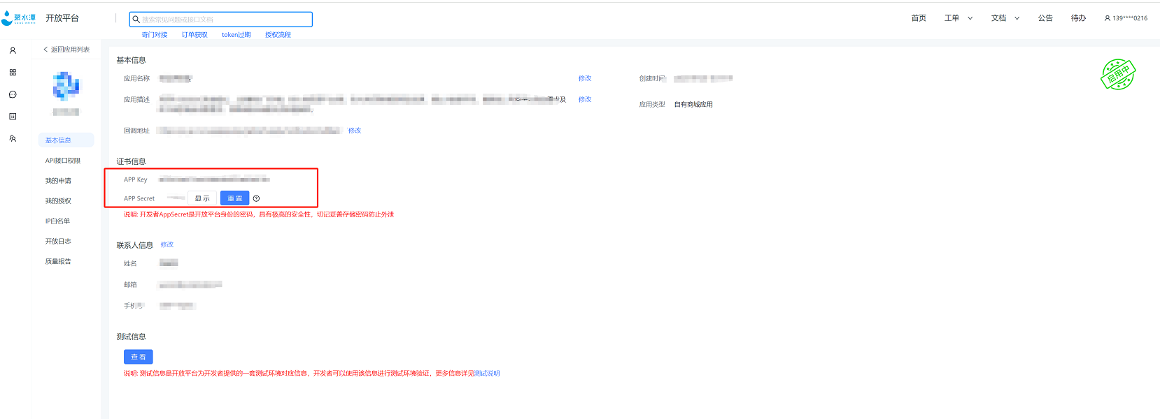Click the 订单获取 quick search link

[194, 35]
